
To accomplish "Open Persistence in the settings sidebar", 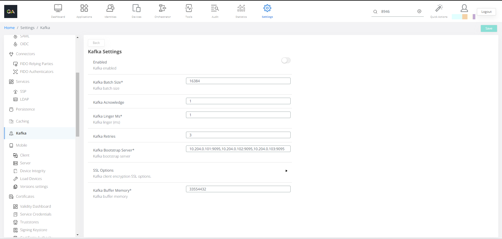I will pyautogui.click(x=25, y=109).
